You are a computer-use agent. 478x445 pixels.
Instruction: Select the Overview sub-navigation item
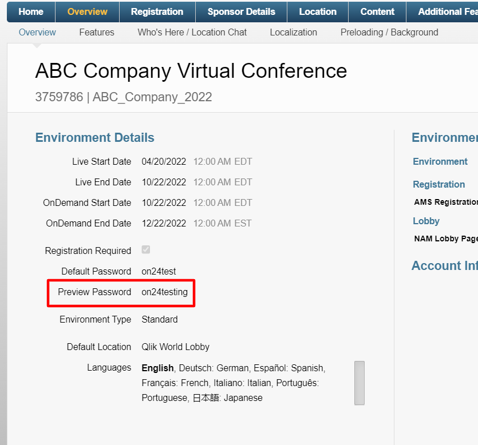click(37, 32)
